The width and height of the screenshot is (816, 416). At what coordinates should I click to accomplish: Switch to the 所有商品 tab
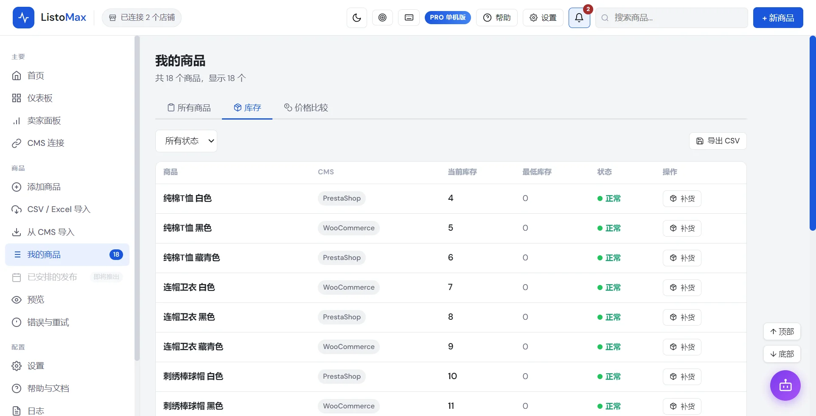coord(189,108)
